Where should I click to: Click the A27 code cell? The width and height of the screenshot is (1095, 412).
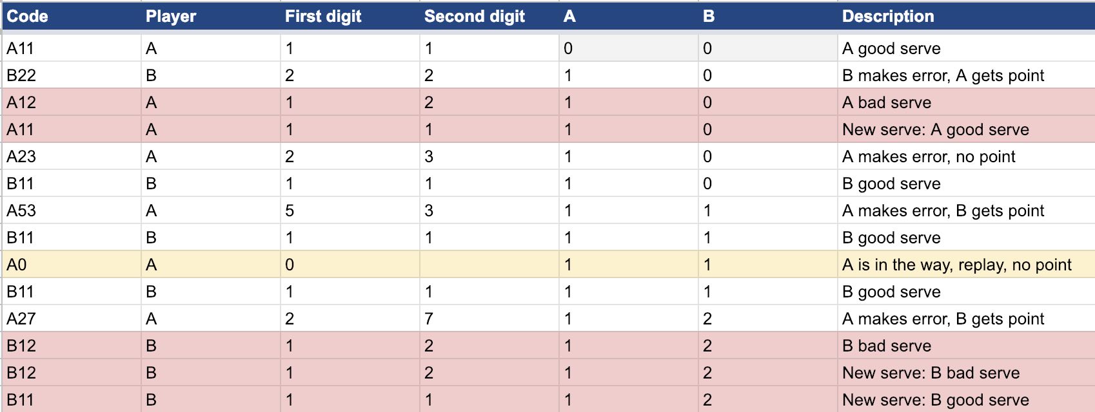tap(72, 319)
